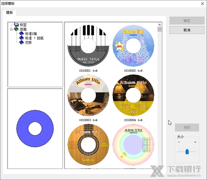
Task: Click the 确定 button
Action: tap(187, 20)
